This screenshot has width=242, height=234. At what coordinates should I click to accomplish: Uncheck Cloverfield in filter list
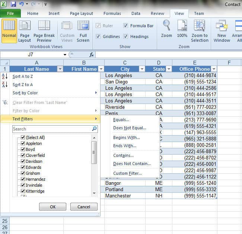[x=23, y=155]
